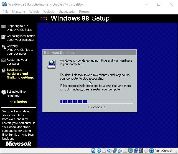Click the audio speaker status icon
The height and width of the screenshot is (154, 178).
[109, 151]
